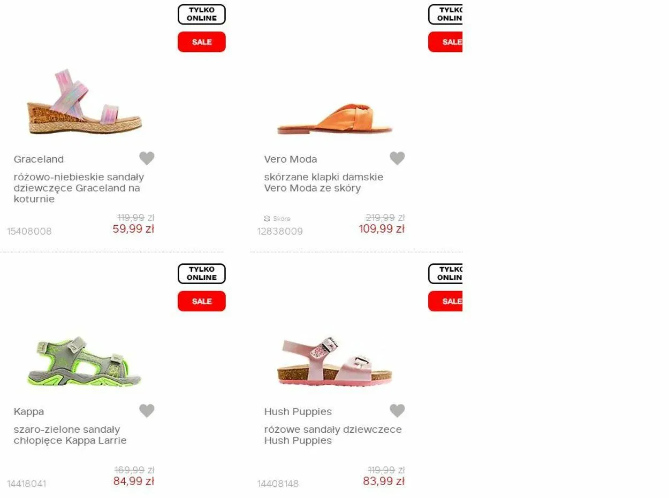Click Tylko Online badge above Kappa sandals
Image resolution: width=669 pixels, height=498 pixels.
pyautogui.click(x=202, y=273)
